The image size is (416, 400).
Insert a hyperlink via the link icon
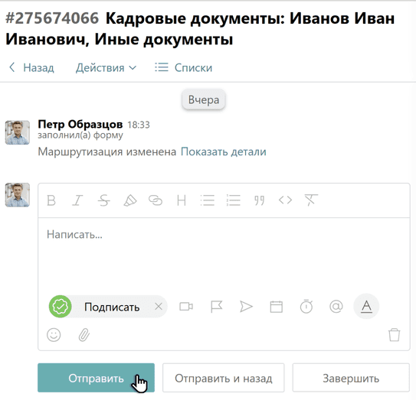(x=156, y=200)
